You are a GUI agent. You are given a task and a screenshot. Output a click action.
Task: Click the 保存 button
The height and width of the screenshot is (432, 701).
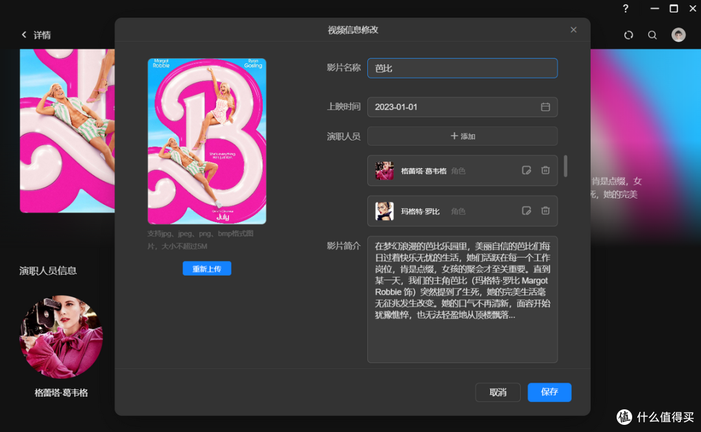click(550, 392)
